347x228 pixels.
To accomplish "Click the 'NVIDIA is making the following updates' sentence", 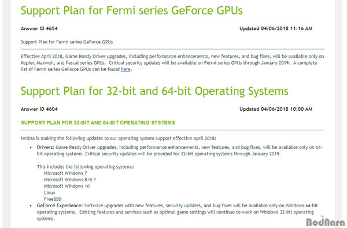I will (119, 139).
